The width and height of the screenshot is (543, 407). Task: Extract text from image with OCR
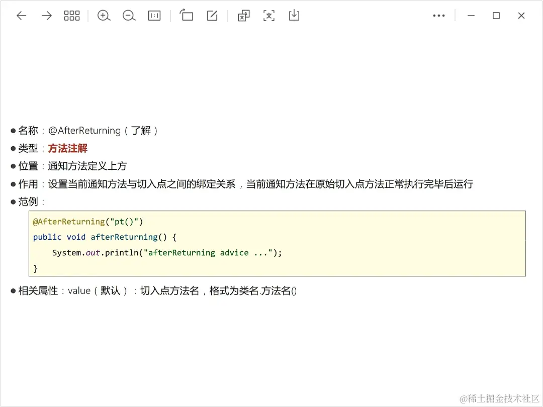click(269, 16)
